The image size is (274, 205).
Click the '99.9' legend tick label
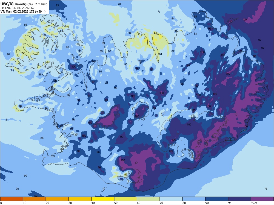(x=254, y=203)
